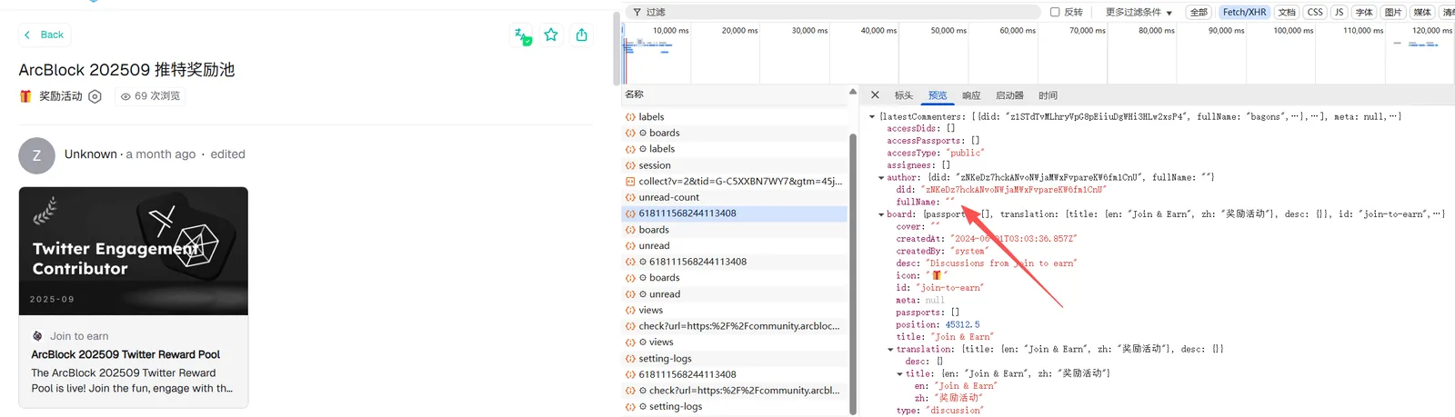The width and height of the screenshot is (1455, 417).
Task: Open ArcBlock 202509 Twitter Reward Pool link
Action: point(125,354)
